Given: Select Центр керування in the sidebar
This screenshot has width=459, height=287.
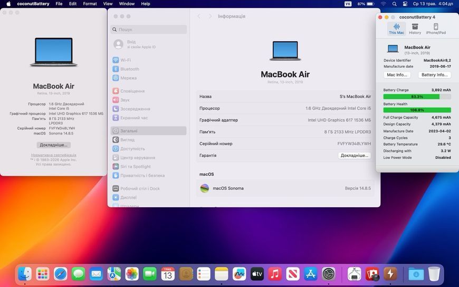Looking at the screenshot, I should (148, 158).
